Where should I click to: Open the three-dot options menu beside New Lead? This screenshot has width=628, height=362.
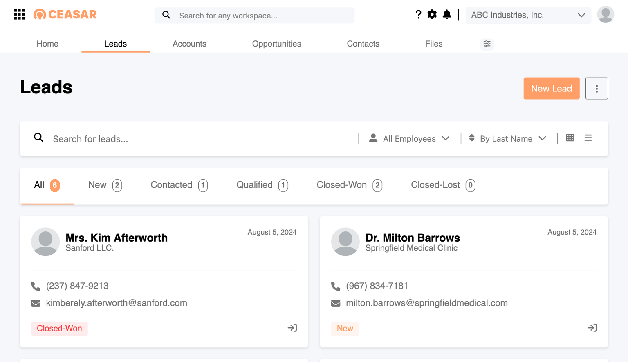click(597, 88)
